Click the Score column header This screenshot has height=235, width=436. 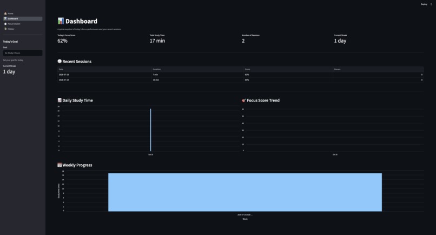click(x=288, y=69)
